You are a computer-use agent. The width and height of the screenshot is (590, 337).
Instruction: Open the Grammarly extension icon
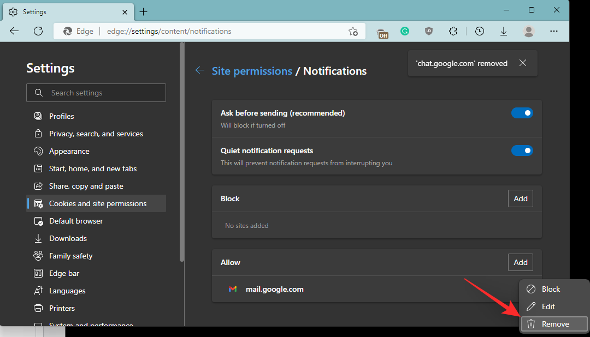click(x=405, y=32)
